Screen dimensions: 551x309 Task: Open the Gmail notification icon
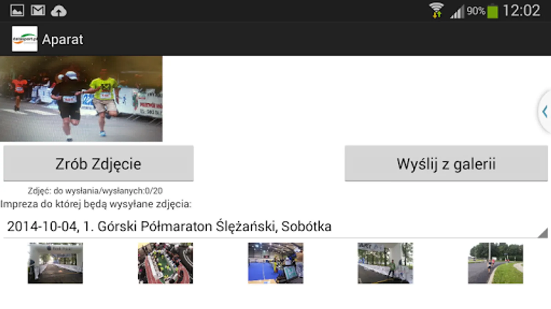click(38, 10)
